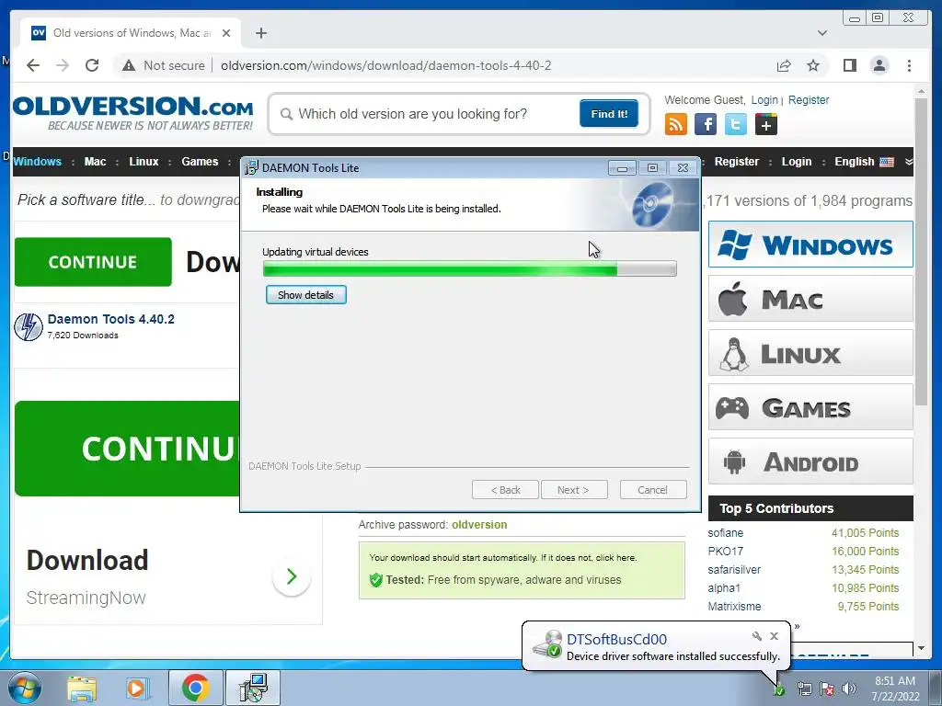Click the Chrome taskbar icon
The image size is (942, 706).
(195, 688)
